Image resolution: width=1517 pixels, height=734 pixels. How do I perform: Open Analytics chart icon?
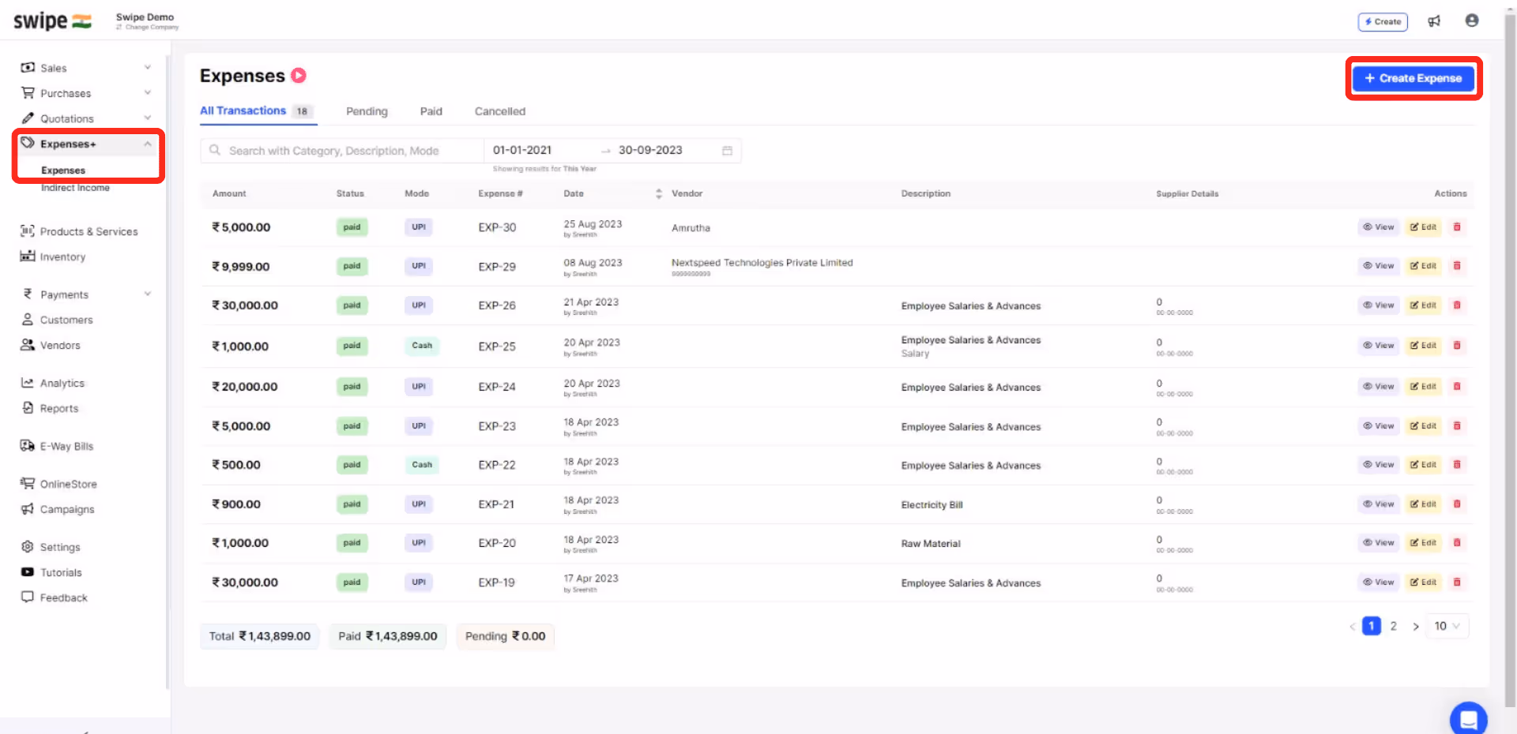coord(28,383)
